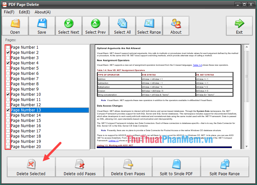The height and width of the screenshot is (185, 257).
Task: Click the Select All toolbar icon
Action: coord(122,26)
